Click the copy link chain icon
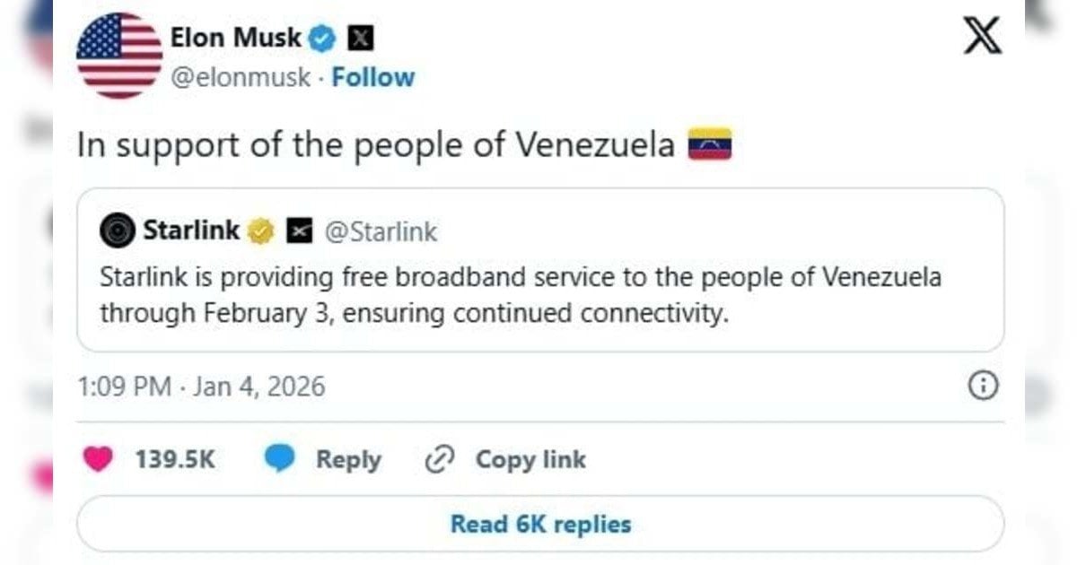Image resolution: width=1077 pixels, height=565 pixels. click(440, 459)
